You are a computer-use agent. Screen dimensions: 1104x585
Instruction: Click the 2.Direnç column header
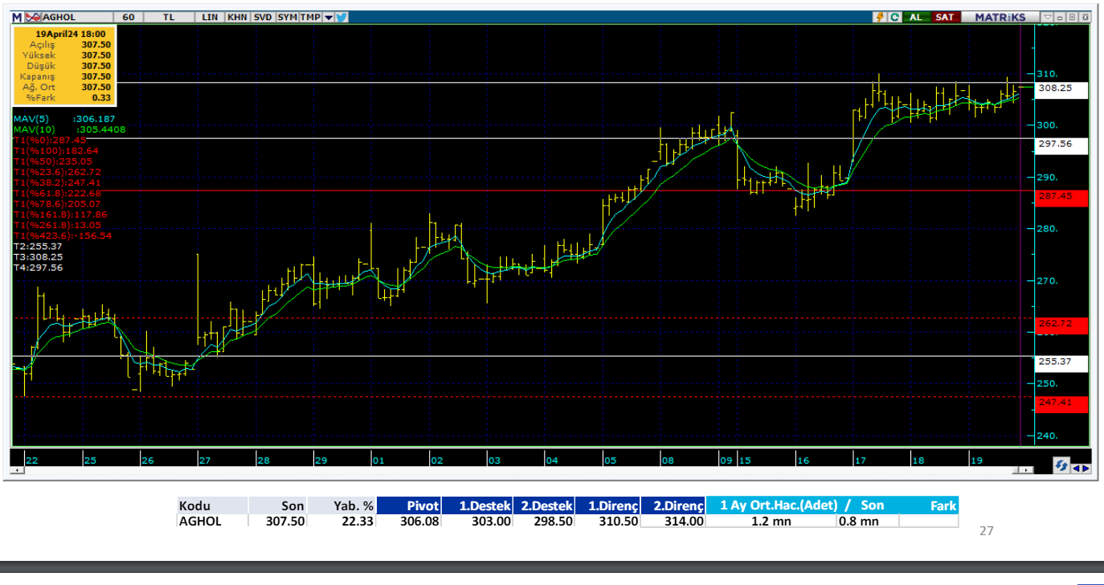click(x=674, y=505)
